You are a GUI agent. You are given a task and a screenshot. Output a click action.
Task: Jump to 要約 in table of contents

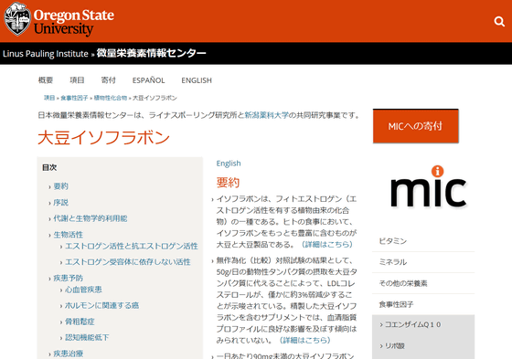click(x=60, y=186)
